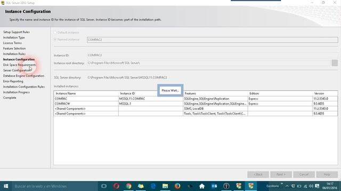
Task: Cancel the SQL Server setup
Action: pyautogui.click(x=304, y=175)
